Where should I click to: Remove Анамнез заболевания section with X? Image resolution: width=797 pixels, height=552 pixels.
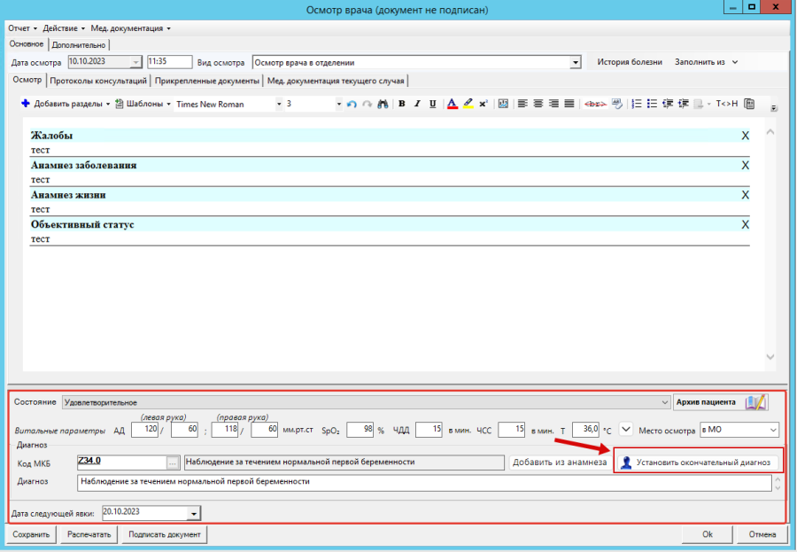click(x=745, y=166)
